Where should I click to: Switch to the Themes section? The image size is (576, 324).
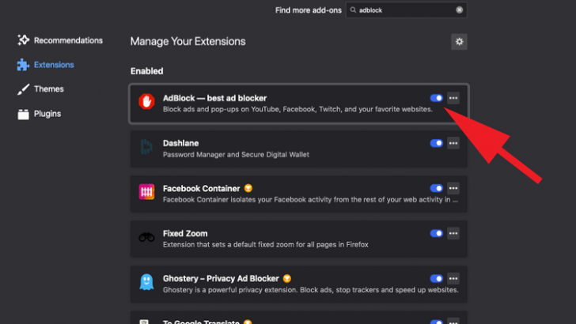tap(49, 89)
